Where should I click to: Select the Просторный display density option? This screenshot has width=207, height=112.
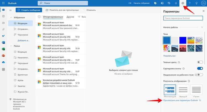point(170,90)
